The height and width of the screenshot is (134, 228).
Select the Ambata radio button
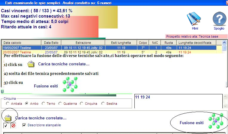[x=8, y=104]
